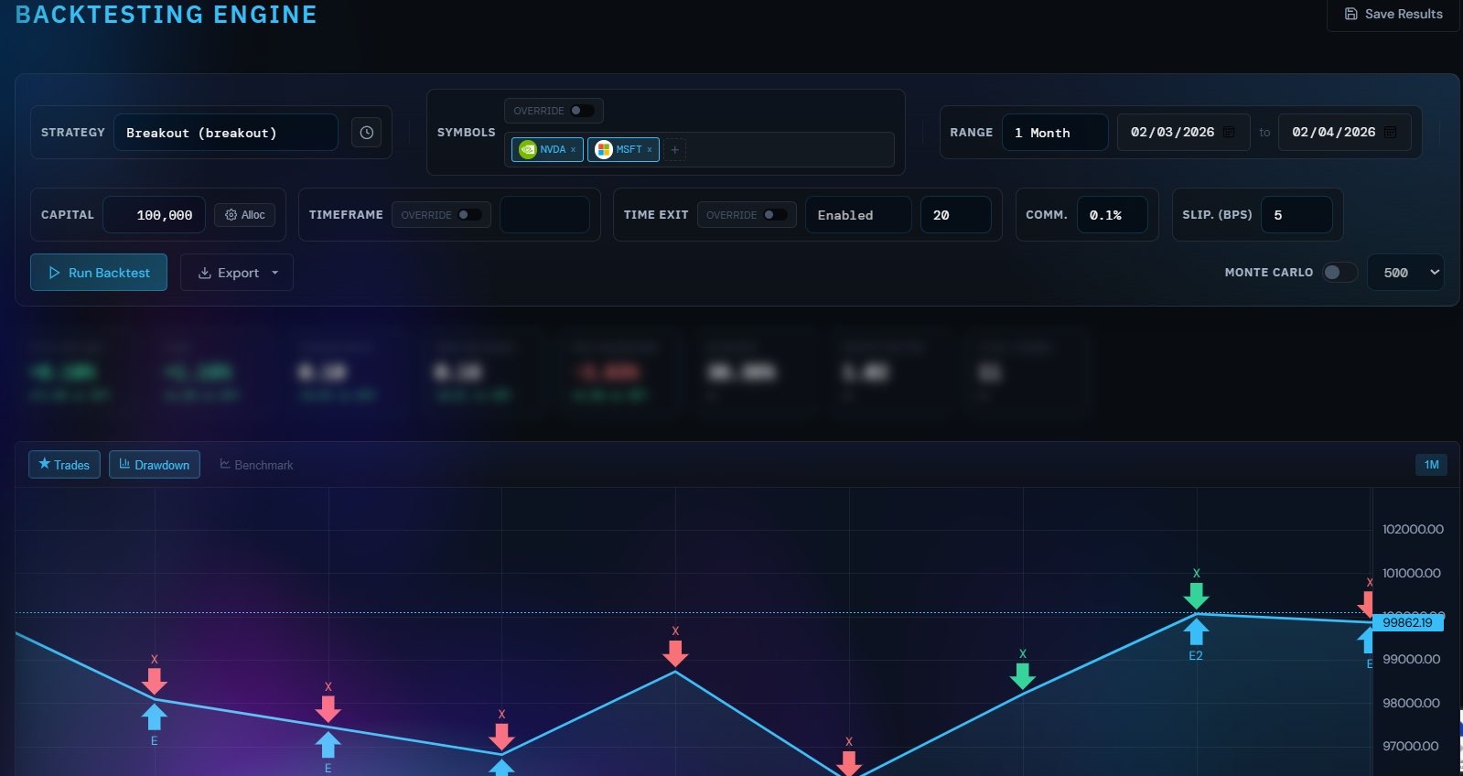Run the backtest

(x=99, y=273)
